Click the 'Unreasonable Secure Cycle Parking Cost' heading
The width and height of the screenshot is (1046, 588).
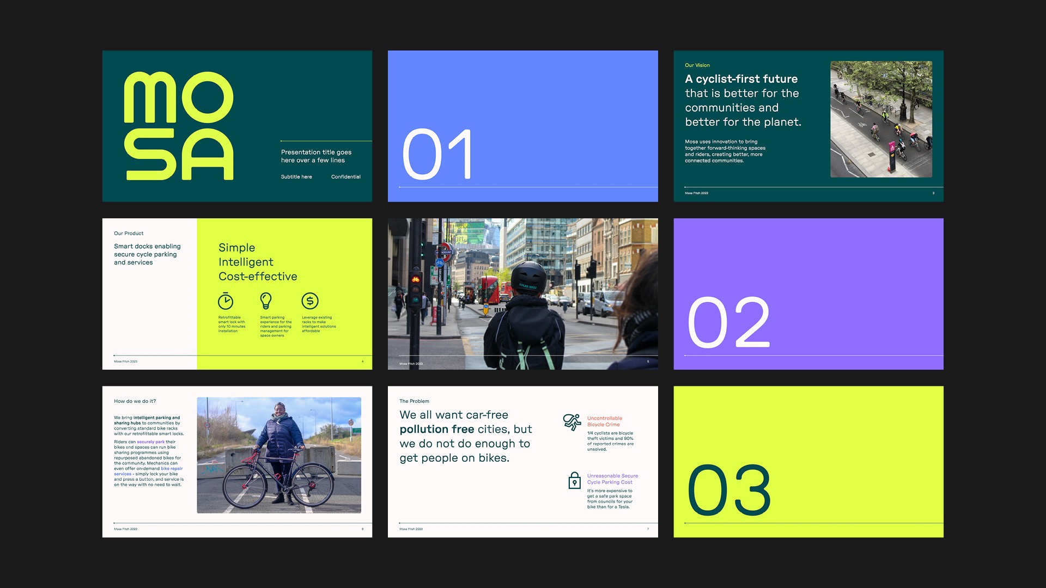[x=612, y=479]
